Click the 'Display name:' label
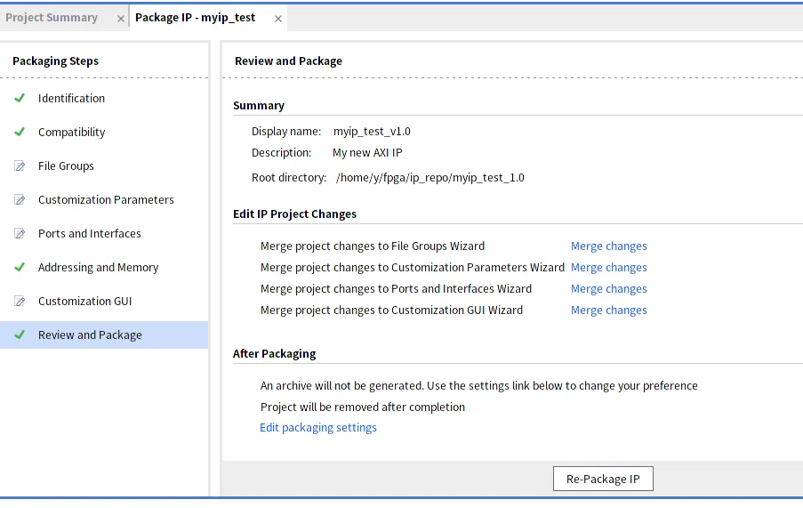The image size is (803, 508). tap(286, 132)
